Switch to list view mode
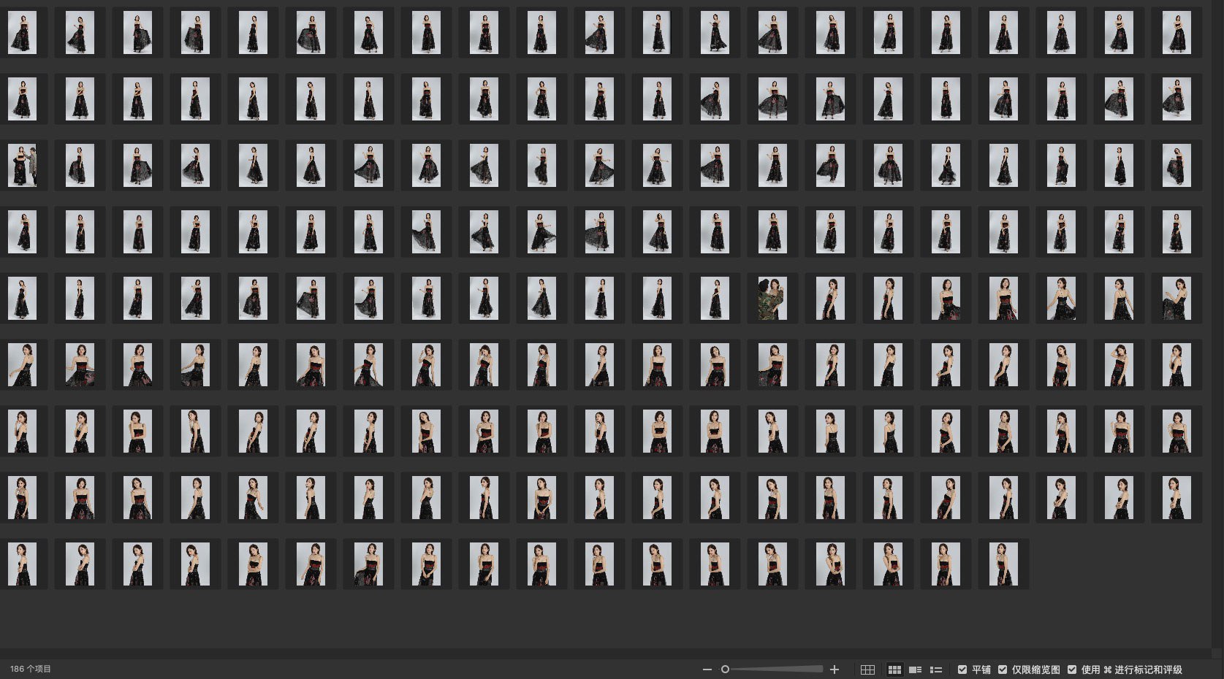This screenshot has height=679, width=1224. [935, 670]
